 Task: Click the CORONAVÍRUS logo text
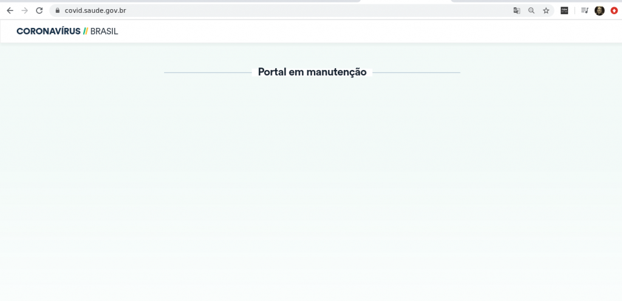pos(48,31)
